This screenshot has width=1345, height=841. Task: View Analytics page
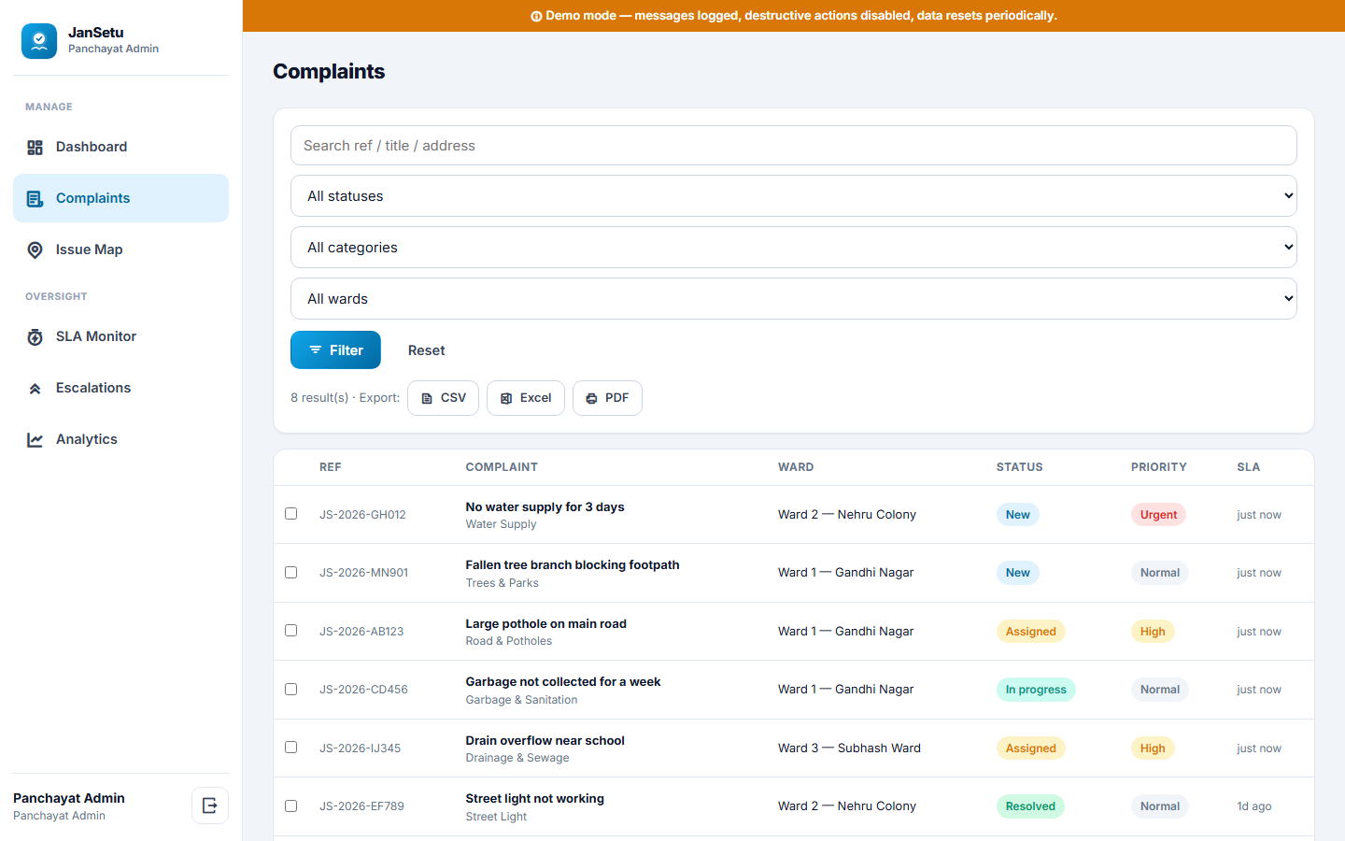point(120,439)
